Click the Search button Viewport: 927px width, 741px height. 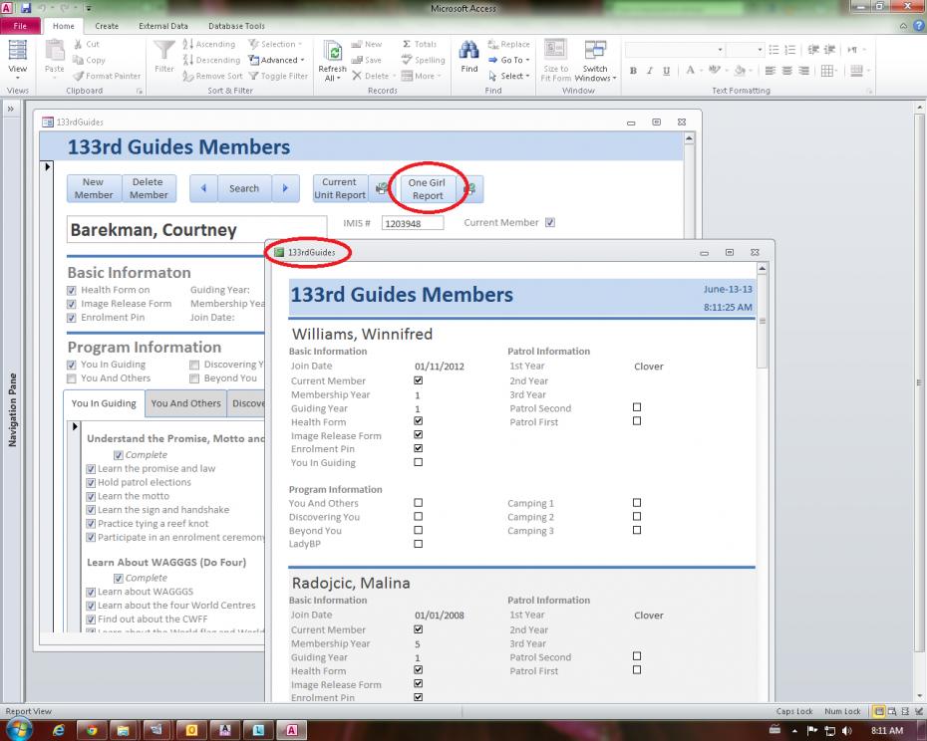tap(244, 188)
